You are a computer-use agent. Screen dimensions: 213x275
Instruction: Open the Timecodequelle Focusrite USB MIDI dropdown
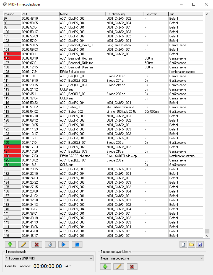(49, 258)
